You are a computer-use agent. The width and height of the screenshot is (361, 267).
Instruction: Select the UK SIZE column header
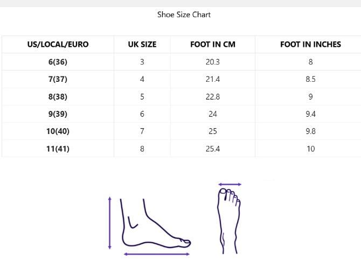coord(142,44)
